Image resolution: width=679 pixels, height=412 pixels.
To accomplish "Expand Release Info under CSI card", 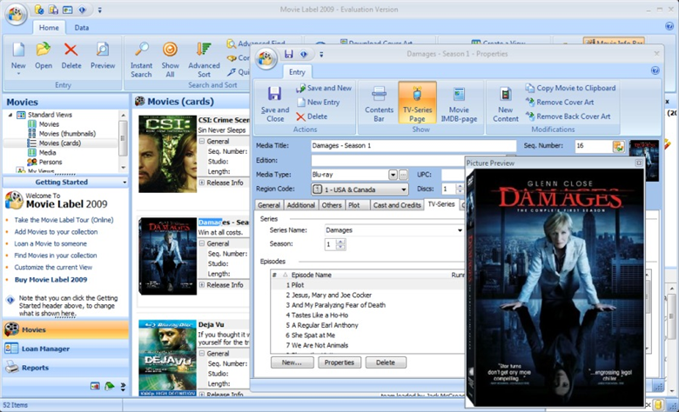I will pos(202,183).
